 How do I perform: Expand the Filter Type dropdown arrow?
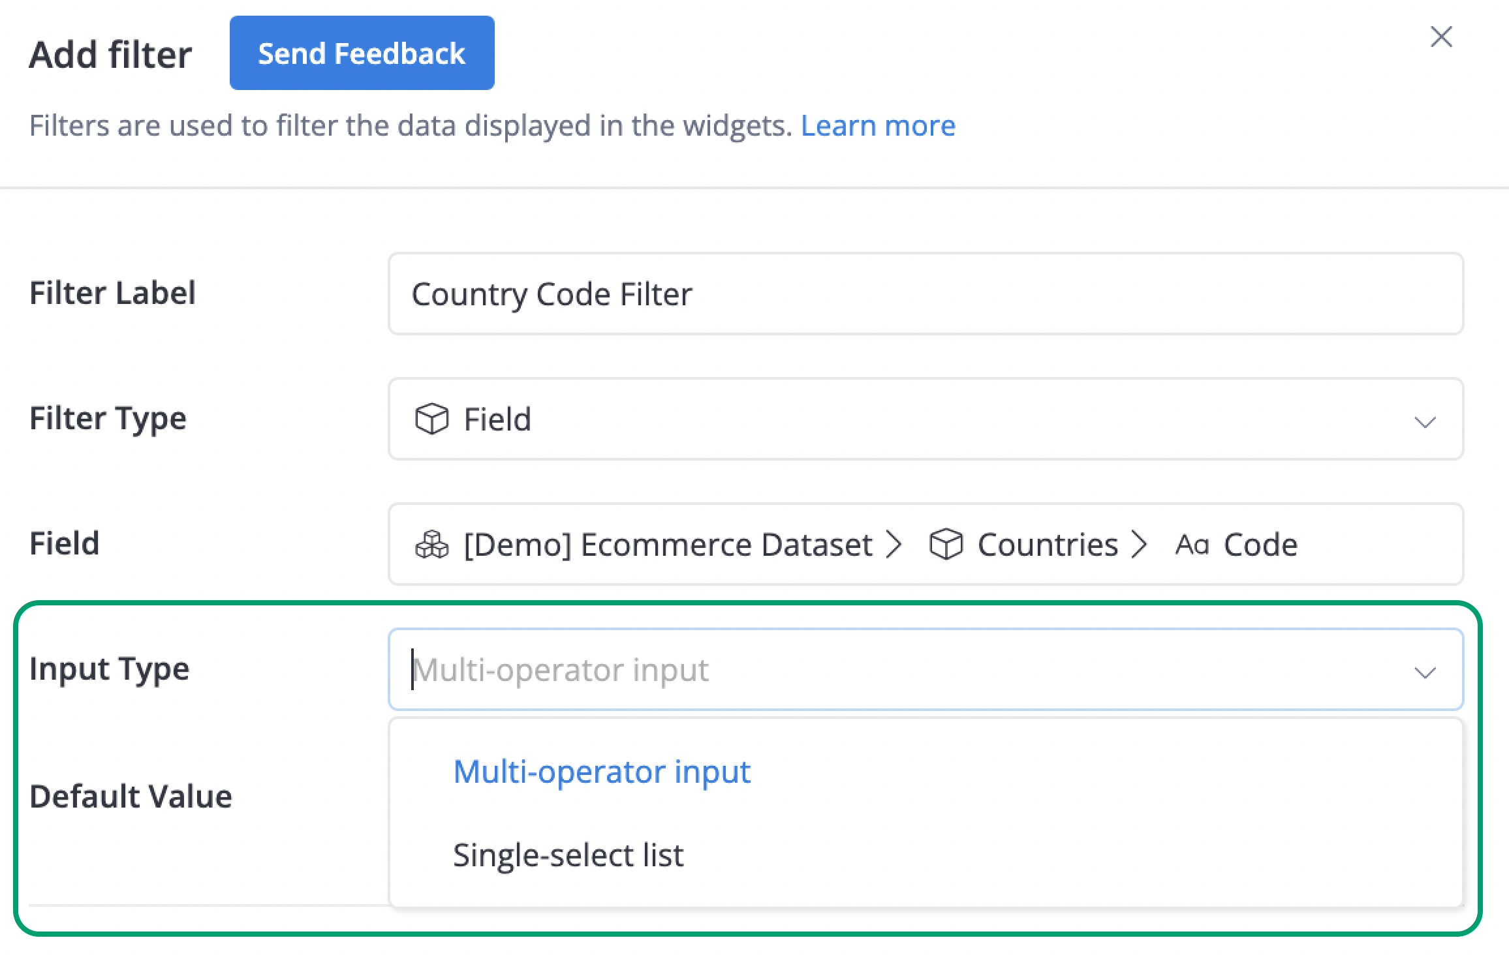click(1425, 422)
